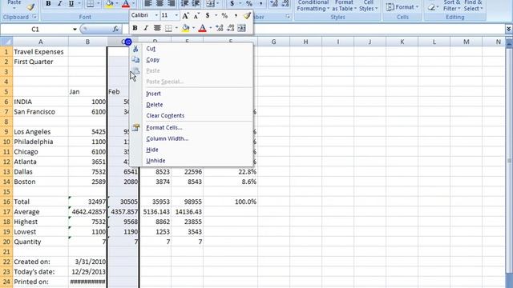The image size is (513, 288).
Task: Choose Hide from the context menu
Action: 152,150
